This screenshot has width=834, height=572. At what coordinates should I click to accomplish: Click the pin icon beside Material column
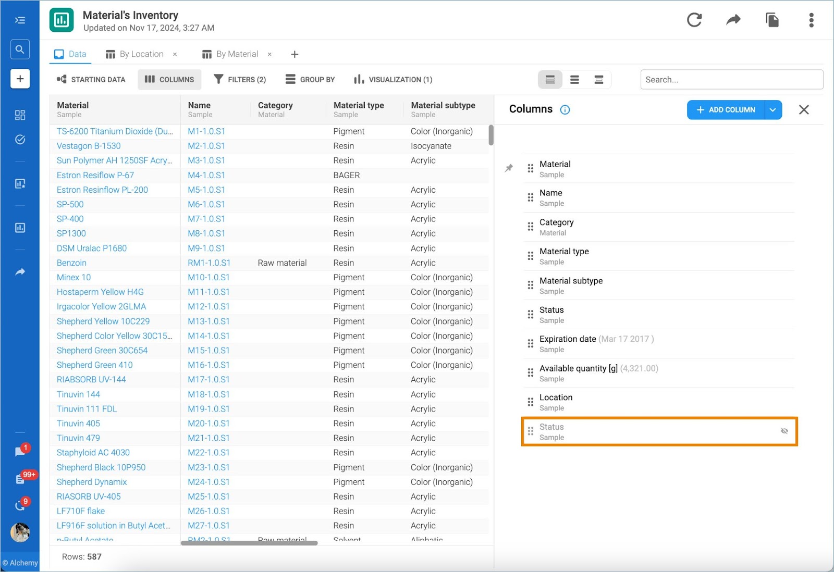509,168
